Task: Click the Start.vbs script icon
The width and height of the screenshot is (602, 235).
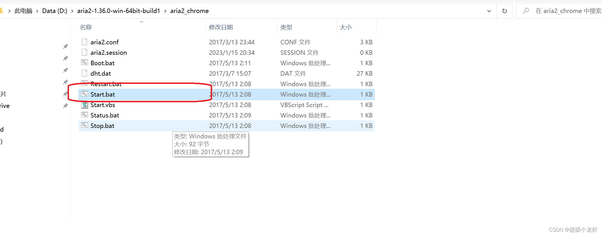Action: 85,105
